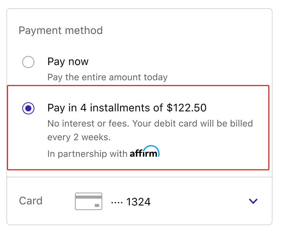Click the 'Pay now' label text
The width and height of the screenshot is (281, 235).
(x=68, y=62)
